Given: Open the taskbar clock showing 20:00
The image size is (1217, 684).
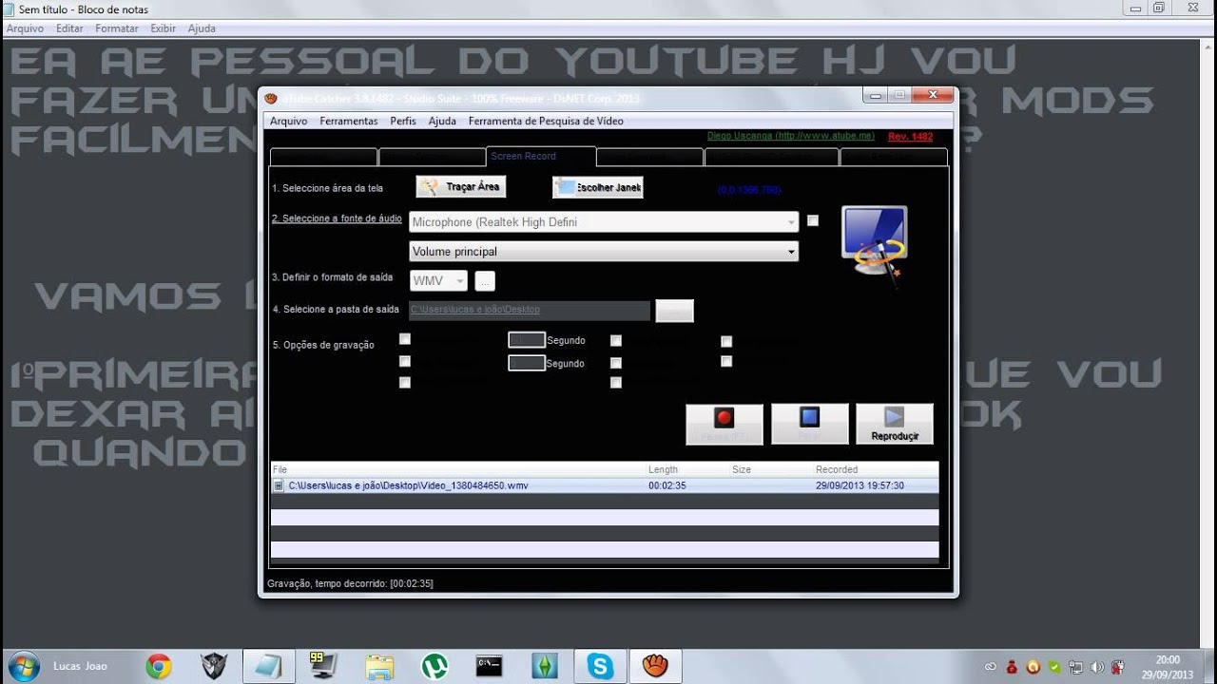Looking at the screenshot, I should tap(1168, 667).
